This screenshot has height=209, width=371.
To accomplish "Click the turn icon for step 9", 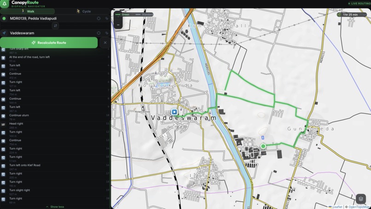I will point(3,108).
